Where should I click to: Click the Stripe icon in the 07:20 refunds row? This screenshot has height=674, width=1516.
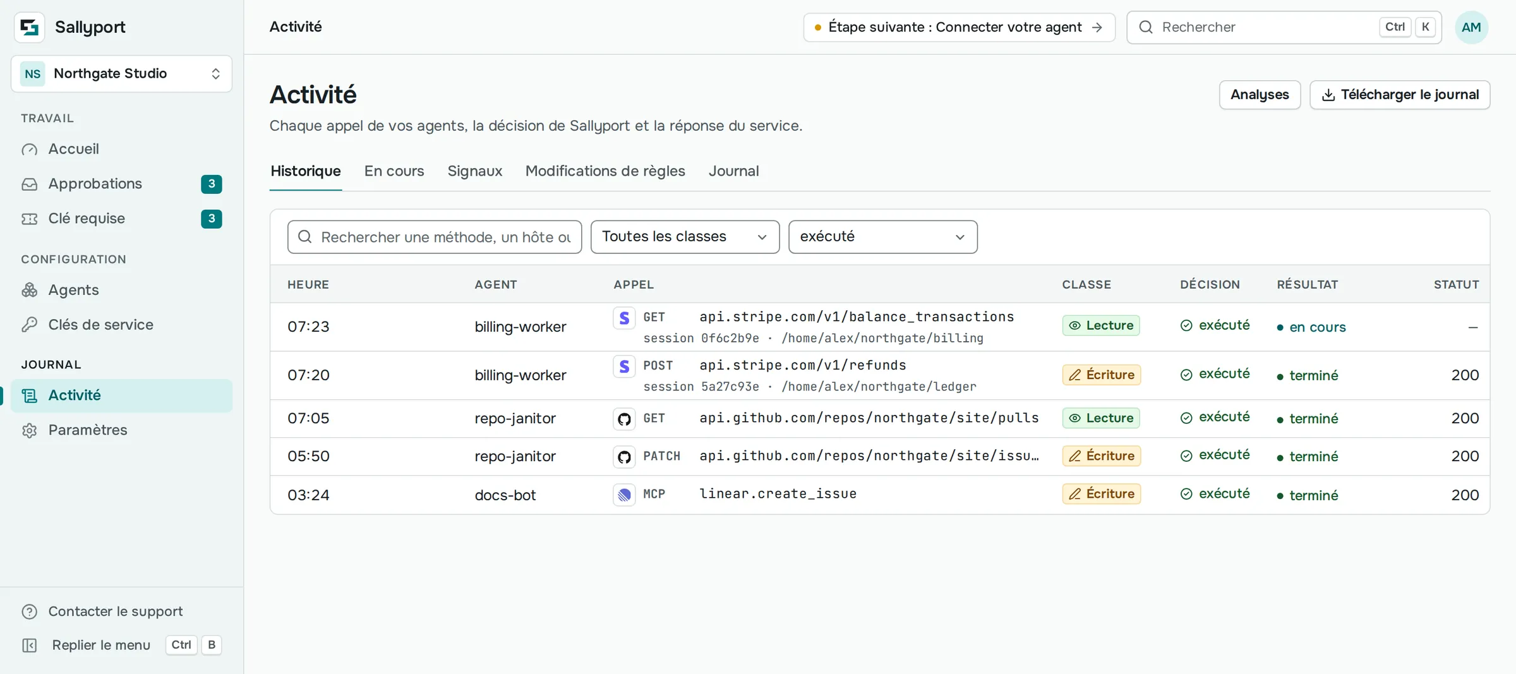[624, 366]
